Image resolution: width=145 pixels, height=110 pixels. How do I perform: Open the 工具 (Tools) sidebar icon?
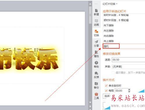pos(96,96)
